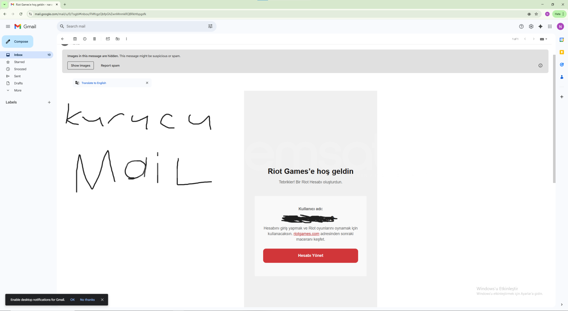Click the Compose button

coord(18,41)
